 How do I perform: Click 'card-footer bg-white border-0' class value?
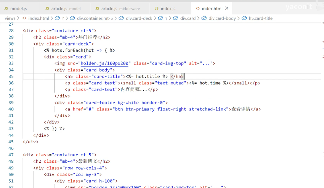(125, 103)
